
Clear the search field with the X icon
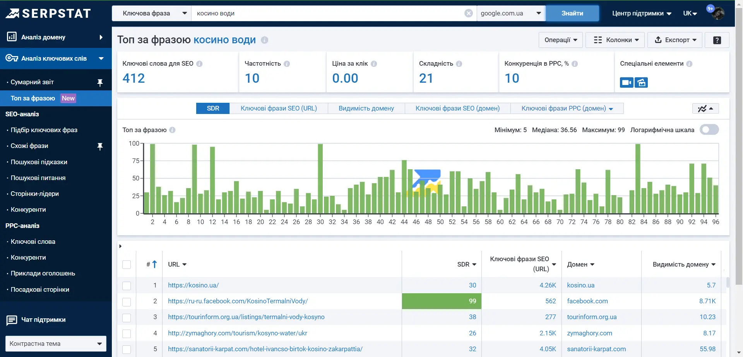coord(468,13)
